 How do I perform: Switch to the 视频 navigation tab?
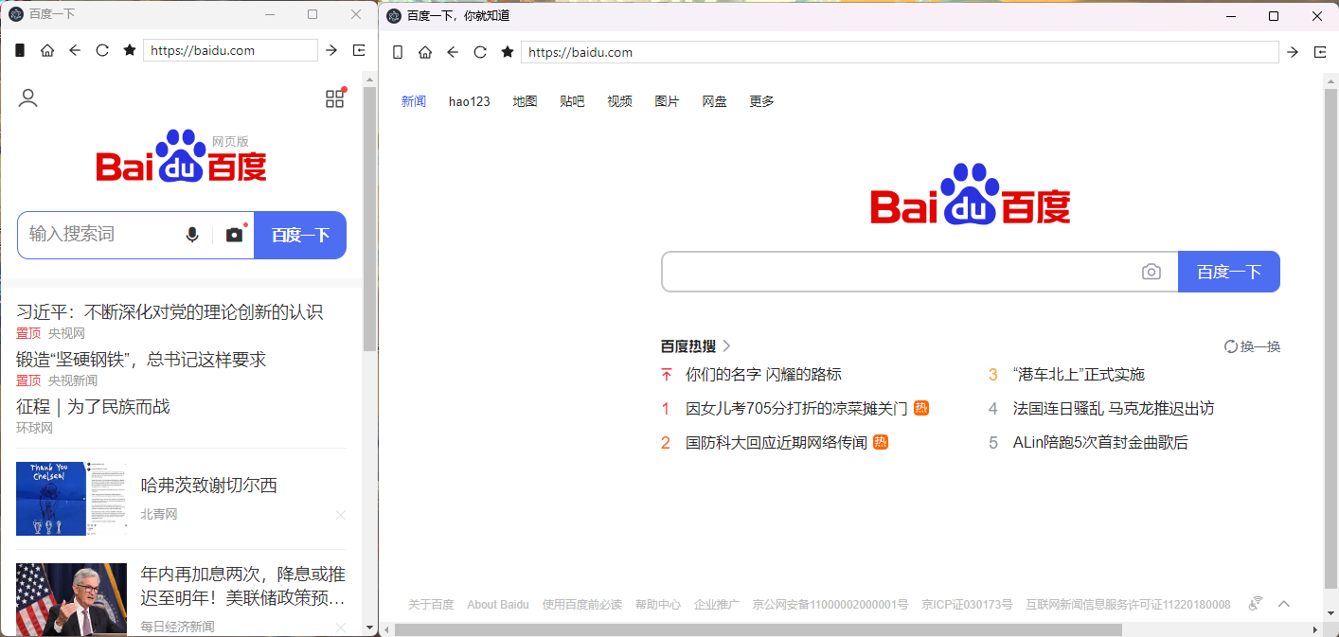click(x=619, y=101)
